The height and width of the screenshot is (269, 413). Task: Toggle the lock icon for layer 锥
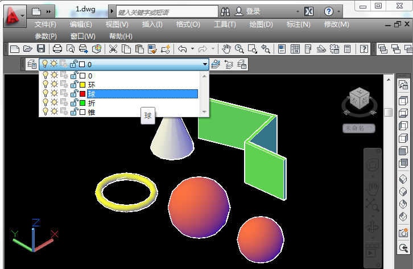75,111
